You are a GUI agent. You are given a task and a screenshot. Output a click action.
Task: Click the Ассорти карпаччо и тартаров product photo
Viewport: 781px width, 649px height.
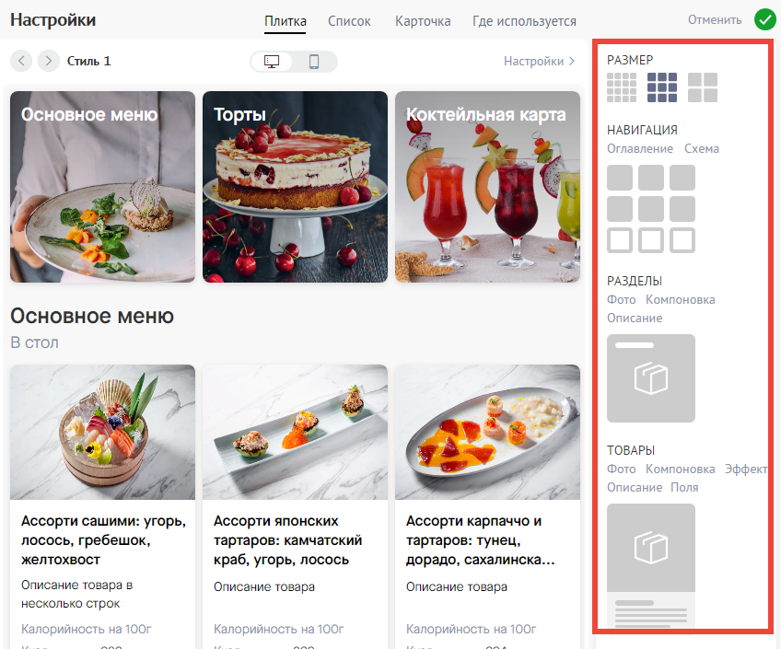point(487,432)
